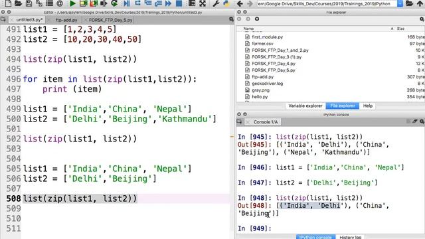Close the ftp-add.py tab
Image resolution: width=425 pixels, height=239 pixels.
click(x=49, y=20)
